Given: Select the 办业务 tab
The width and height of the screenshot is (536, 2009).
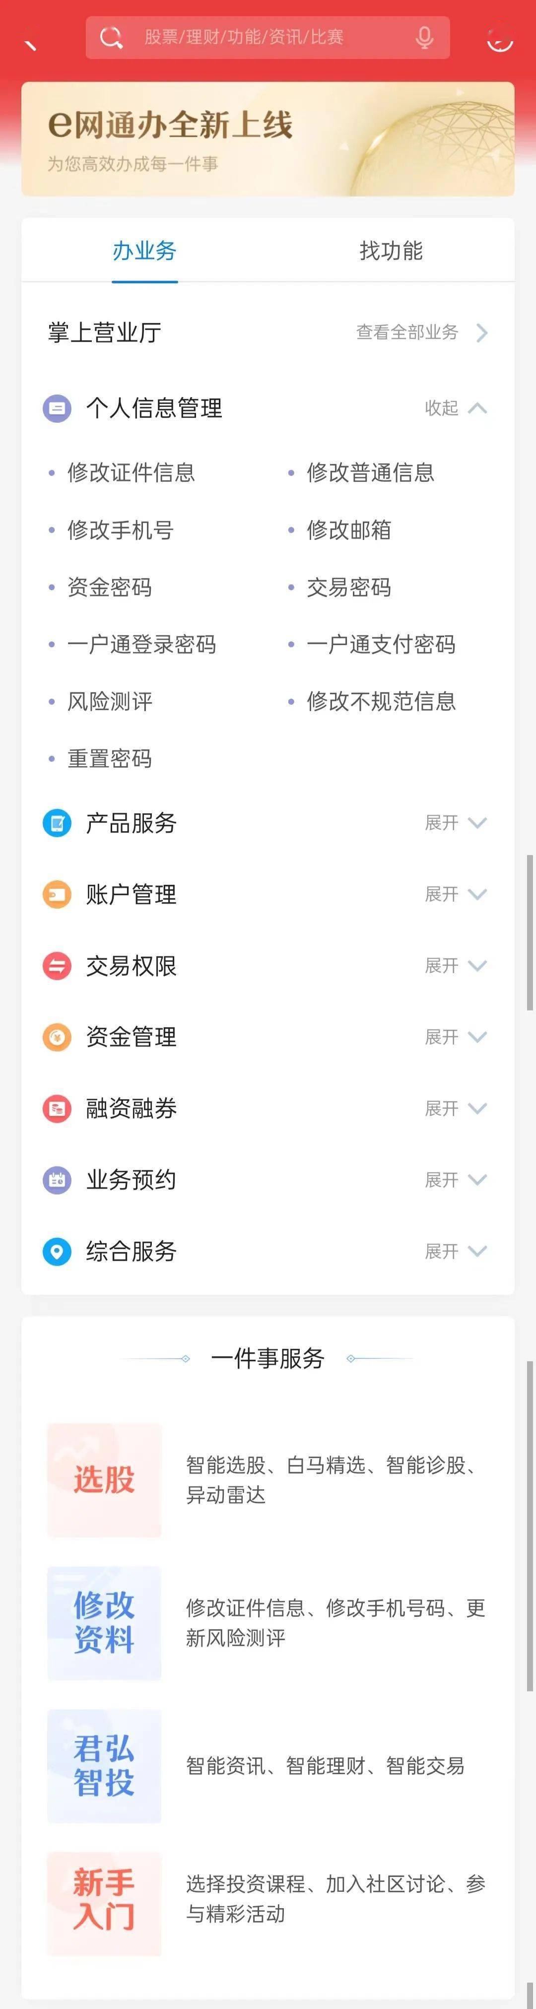Looking at the screenshot, I should (x=144, y=250).
